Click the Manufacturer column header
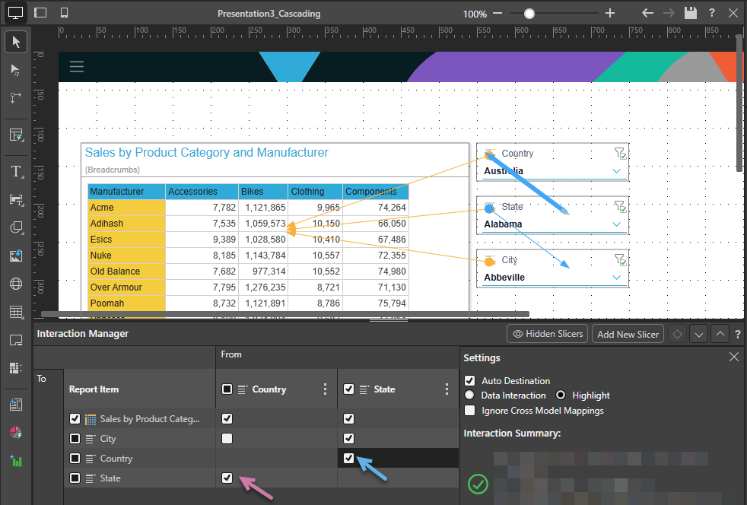 tap(127, 192)
